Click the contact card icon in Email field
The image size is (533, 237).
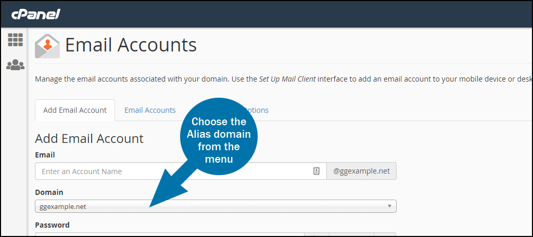(316, 171)
